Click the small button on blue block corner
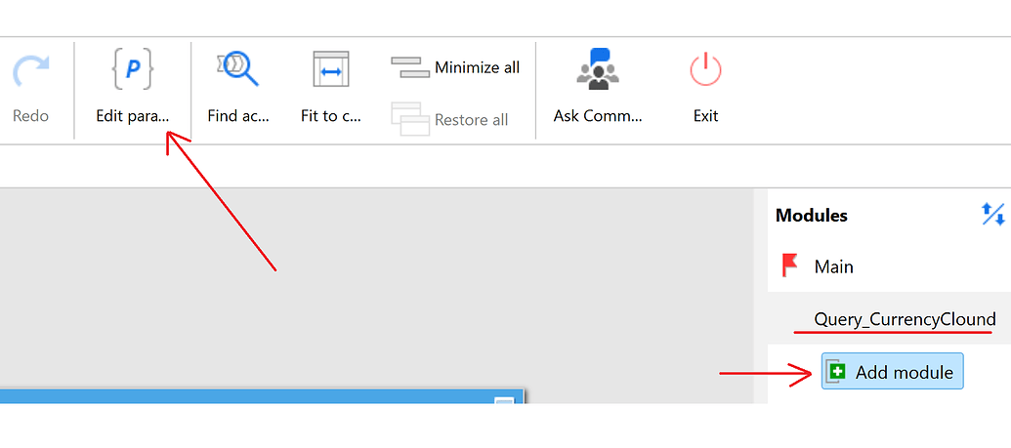The width and height of the screenshot is (1011, 448). pos(504,401)
